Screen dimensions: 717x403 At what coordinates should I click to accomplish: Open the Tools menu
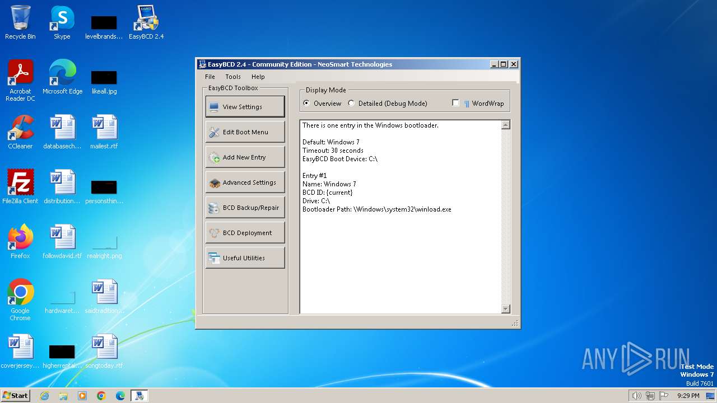click(x=233, y=77)
